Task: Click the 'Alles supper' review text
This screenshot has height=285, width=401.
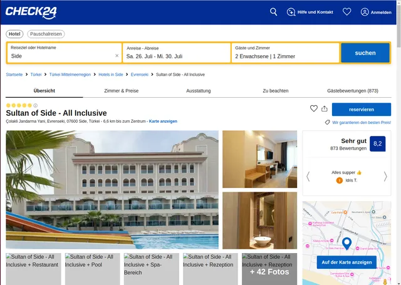Action: (x=346, y=172)
